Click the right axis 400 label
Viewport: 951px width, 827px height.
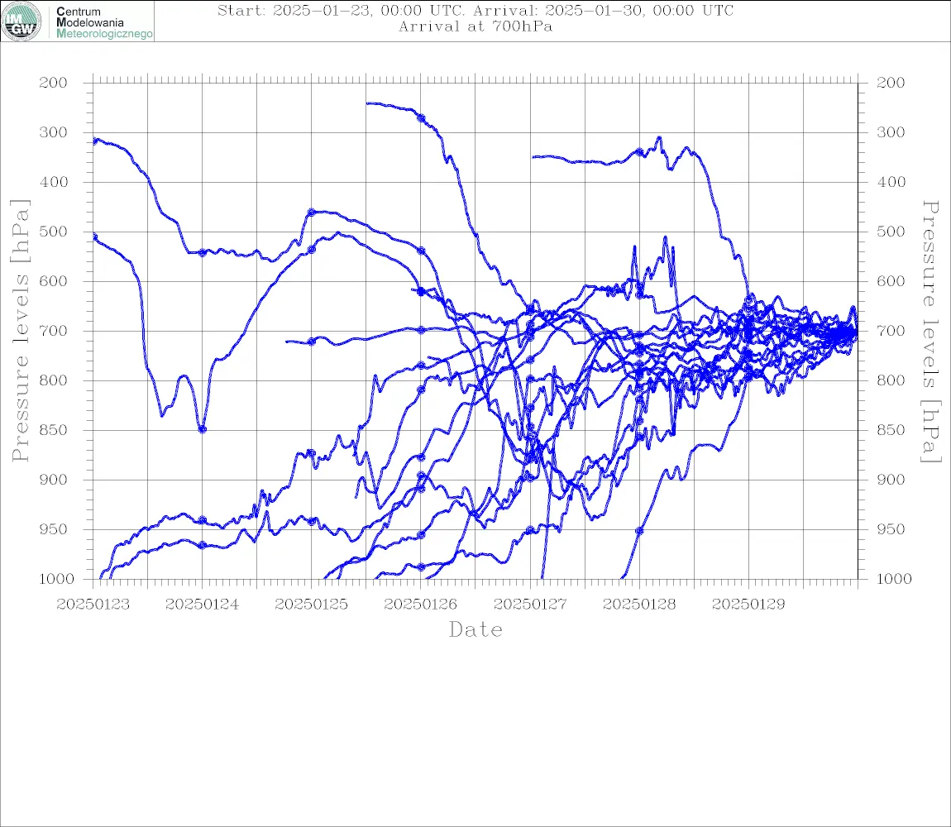click(x=891, y=182)
